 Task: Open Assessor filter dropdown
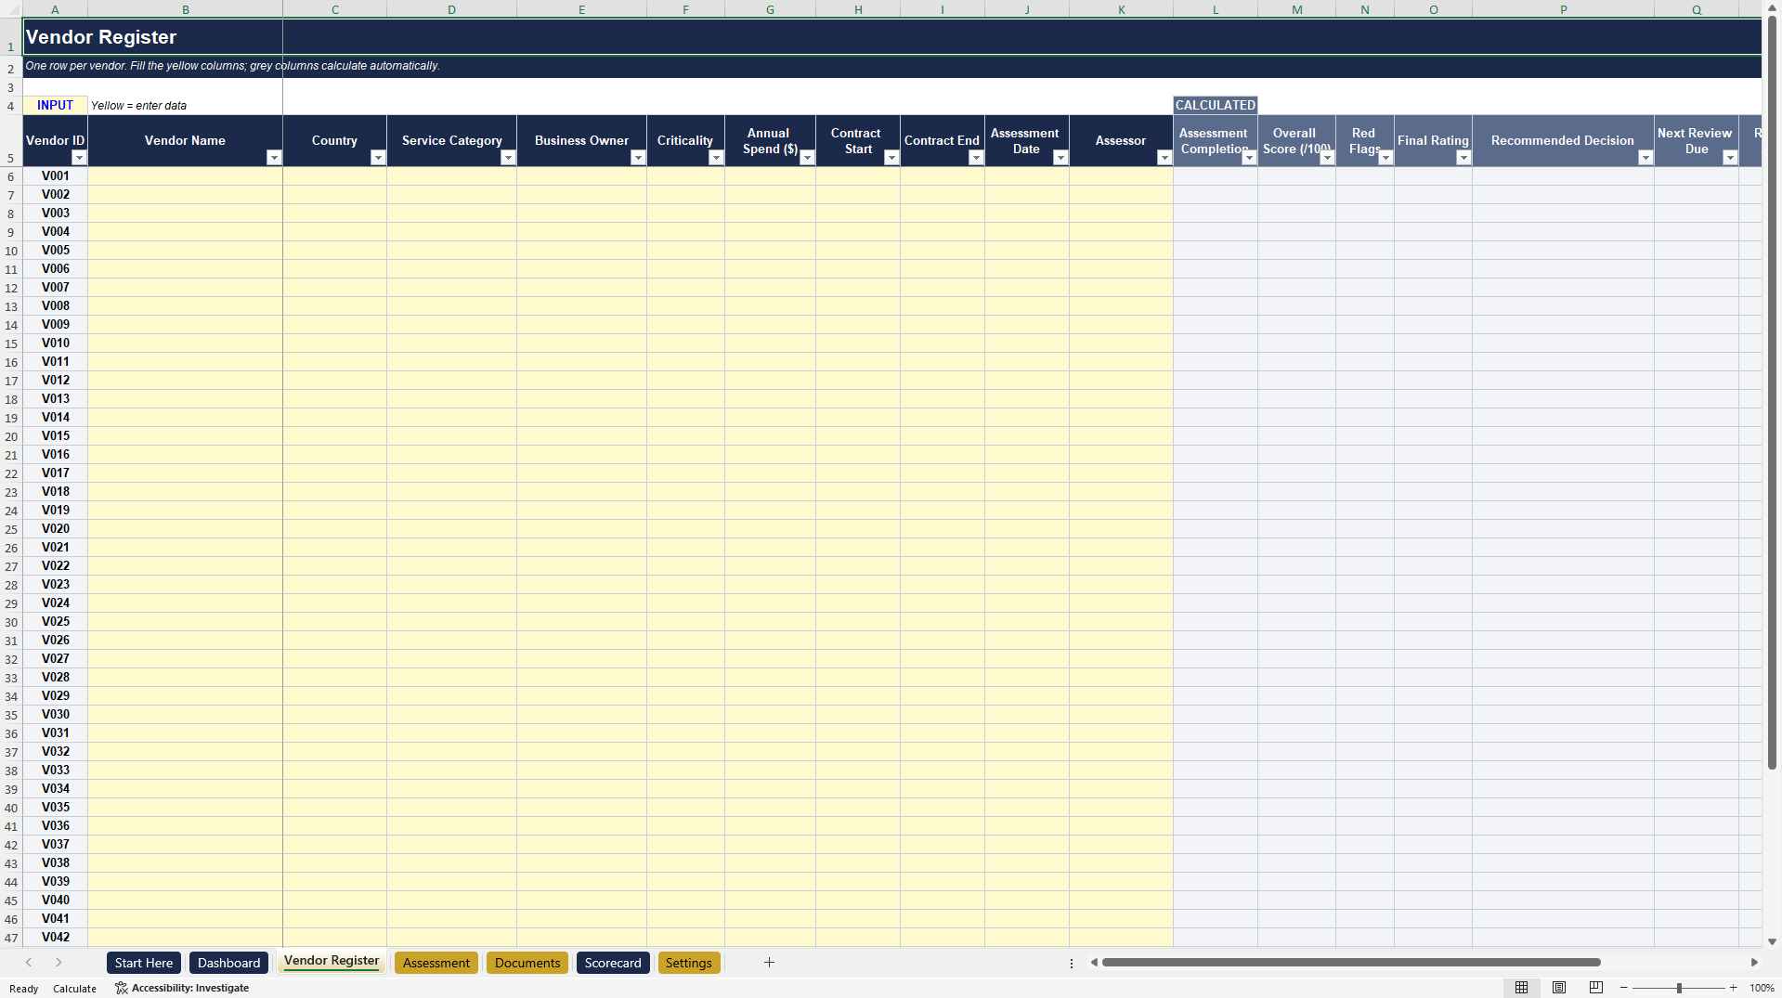click(1164, 158)
